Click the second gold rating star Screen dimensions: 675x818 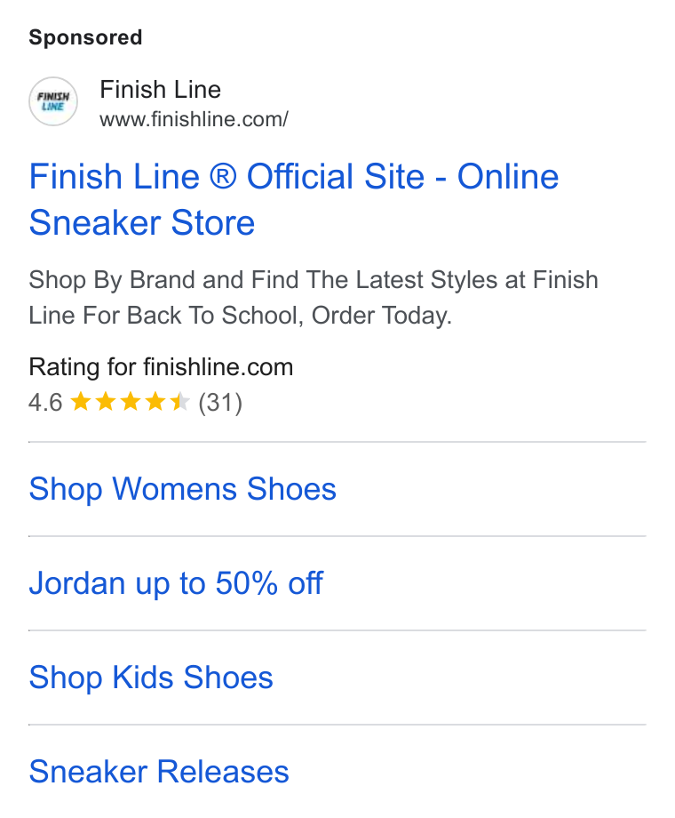pos(106,402)
